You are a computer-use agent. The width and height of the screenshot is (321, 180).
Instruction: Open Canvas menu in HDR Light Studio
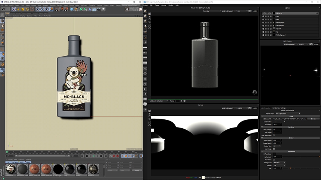(164, 5)
